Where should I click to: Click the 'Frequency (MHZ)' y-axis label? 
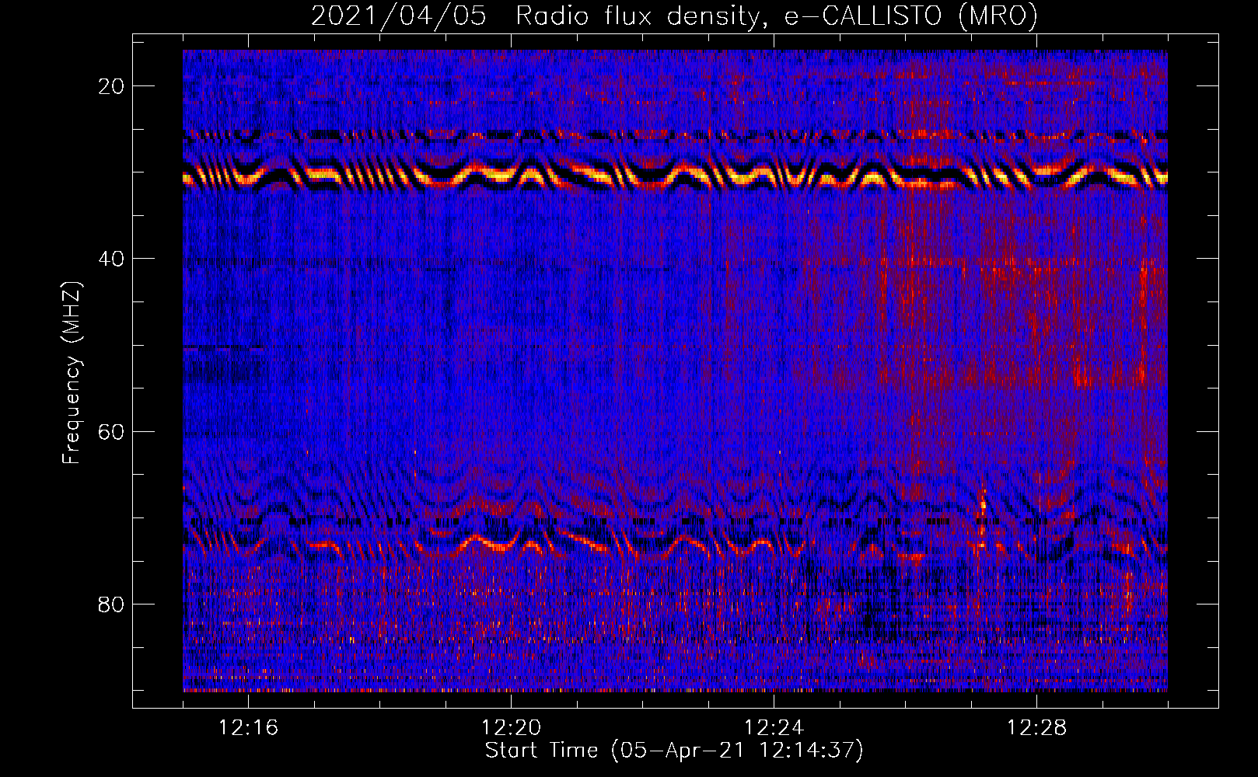72,374
